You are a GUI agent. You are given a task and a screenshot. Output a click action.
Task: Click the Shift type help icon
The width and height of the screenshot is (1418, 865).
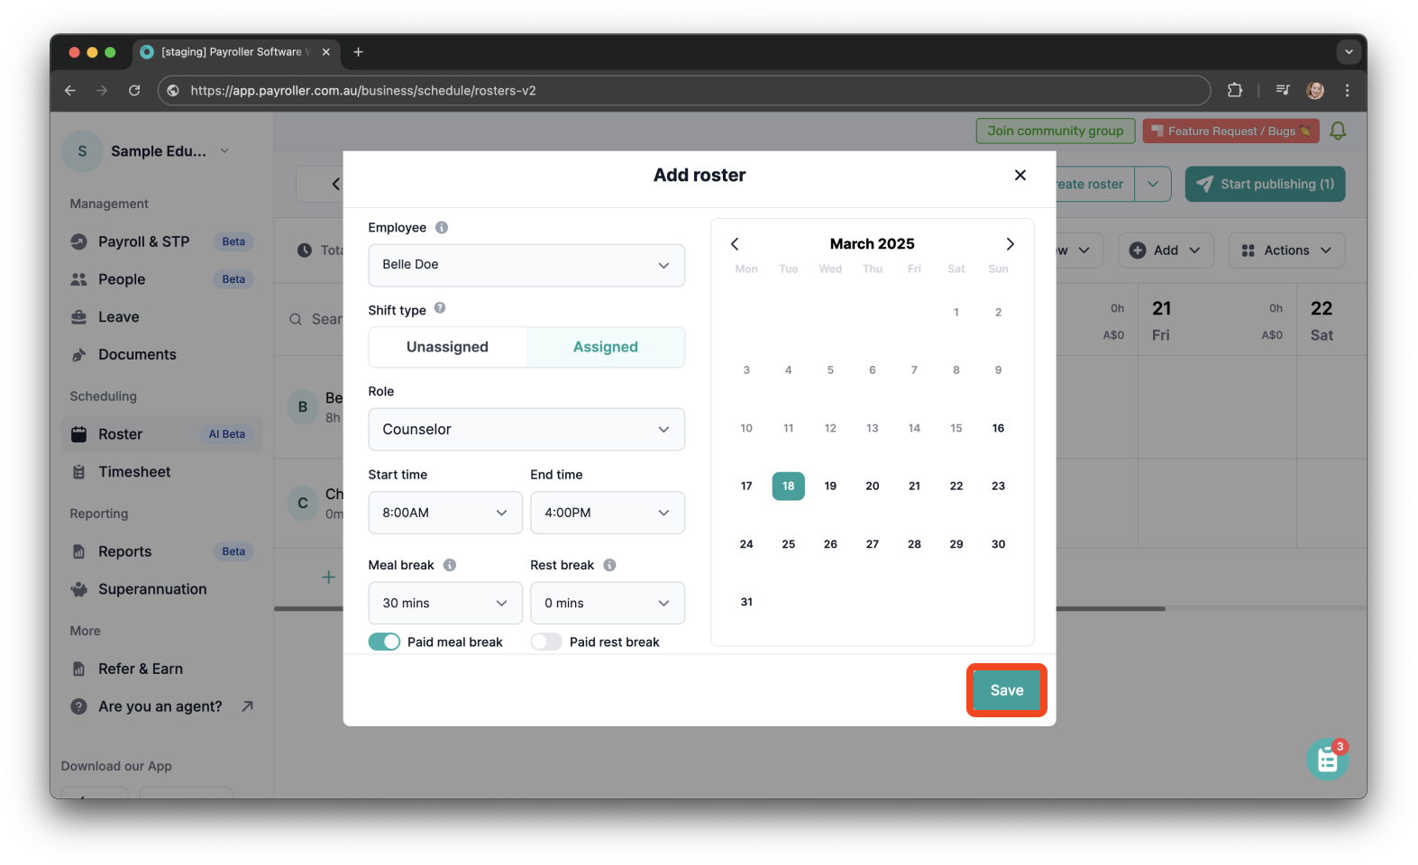[440, 308]
